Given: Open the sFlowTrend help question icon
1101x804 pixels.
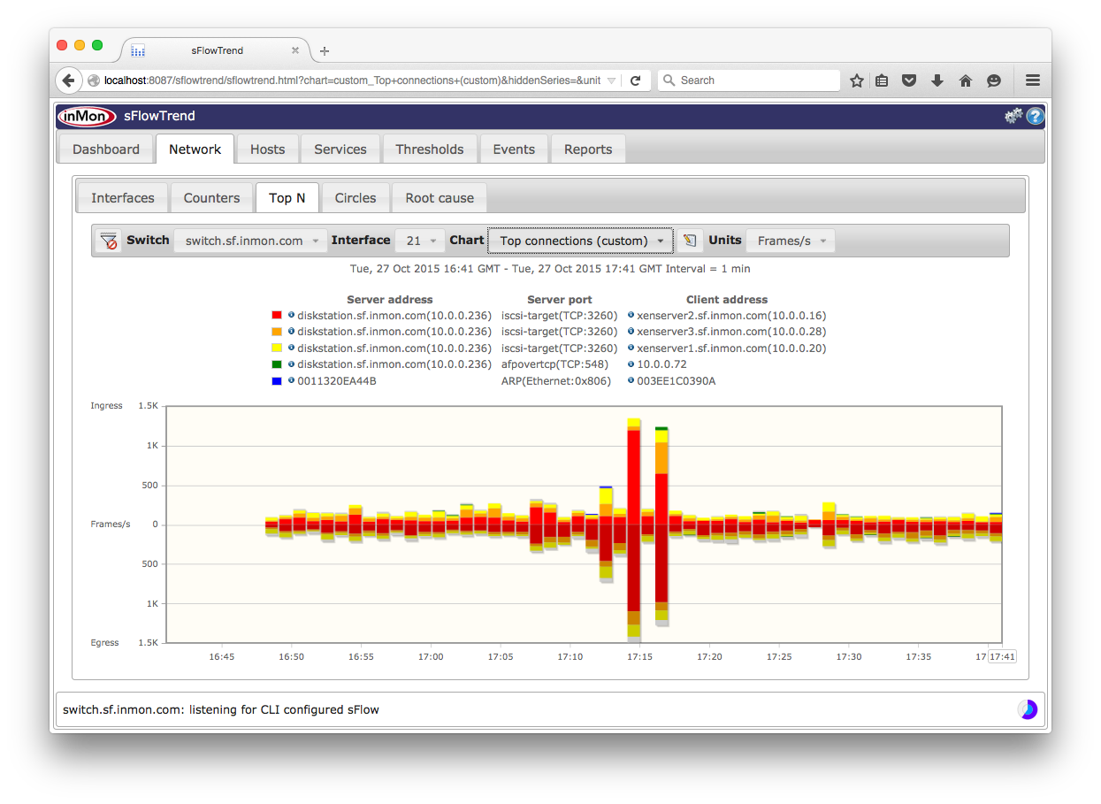Looking at the screenshot, I should click(x=1035, y=116).
